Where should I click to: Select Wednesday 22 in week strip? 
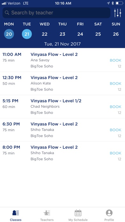click(45, 34)
